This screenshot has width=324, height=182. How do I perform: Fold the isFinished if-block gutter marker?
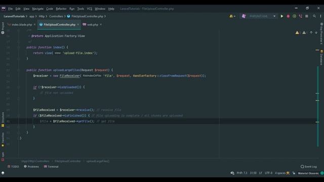coord(18,116)
